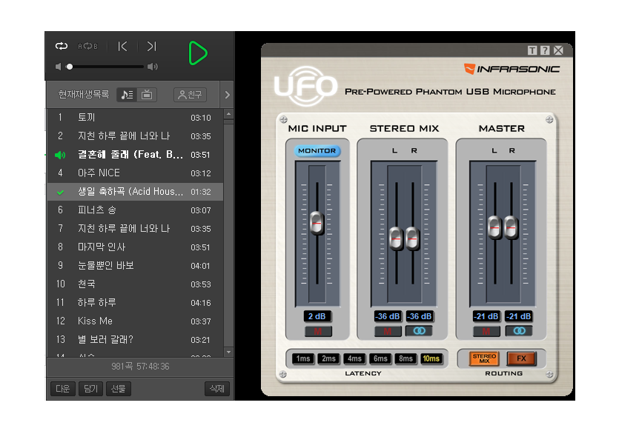Click the Mic Input 2 dB value
This screenshot has height=431, width=619.
coord(317,316)
